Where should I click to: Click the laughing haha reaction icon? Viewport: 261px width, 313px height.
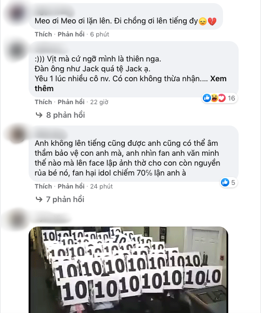click(x=214, y=98)
